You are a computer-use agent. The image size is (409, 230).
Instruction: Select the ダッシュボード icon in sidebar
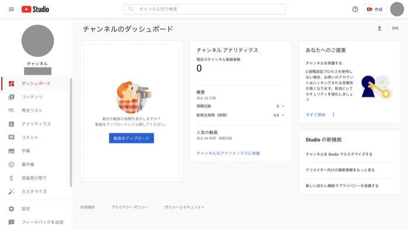(x=11, y=83)
